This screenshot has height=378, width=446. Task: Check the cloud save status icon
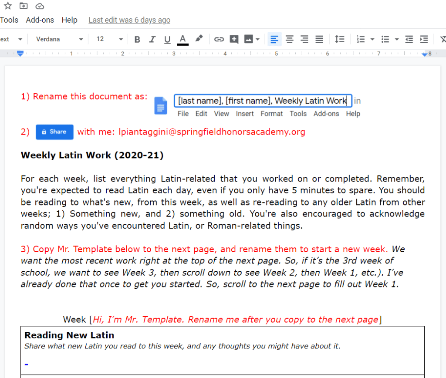pos(40,6)
